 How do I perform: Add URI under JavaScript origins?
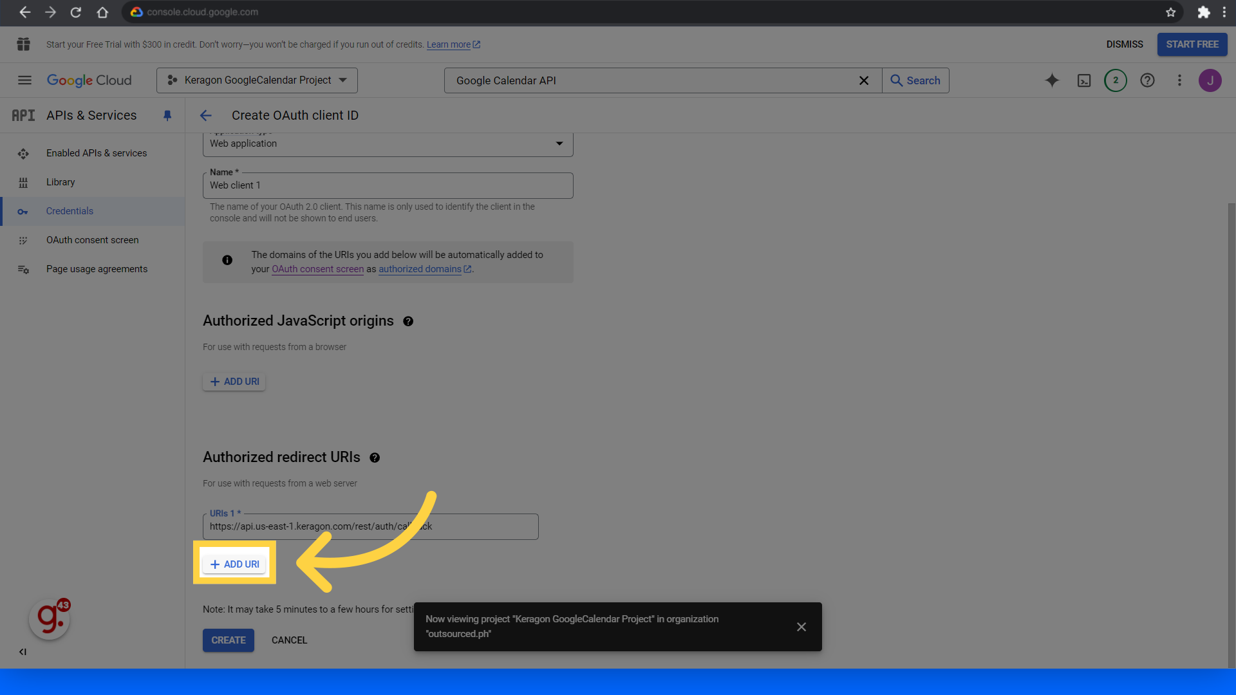(x=234, y=382)
